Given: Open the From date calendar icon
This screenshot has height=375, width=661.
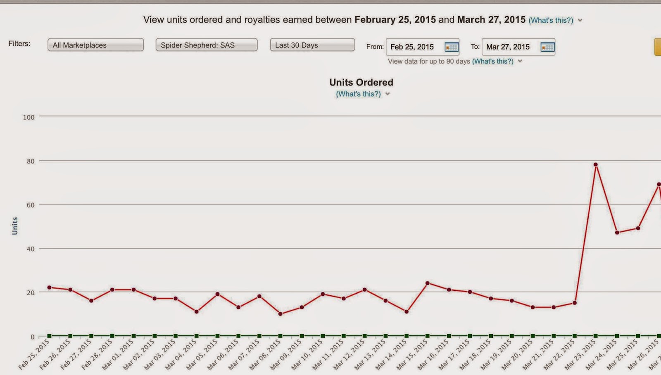Looking at the screenshot, I should 452,47.
